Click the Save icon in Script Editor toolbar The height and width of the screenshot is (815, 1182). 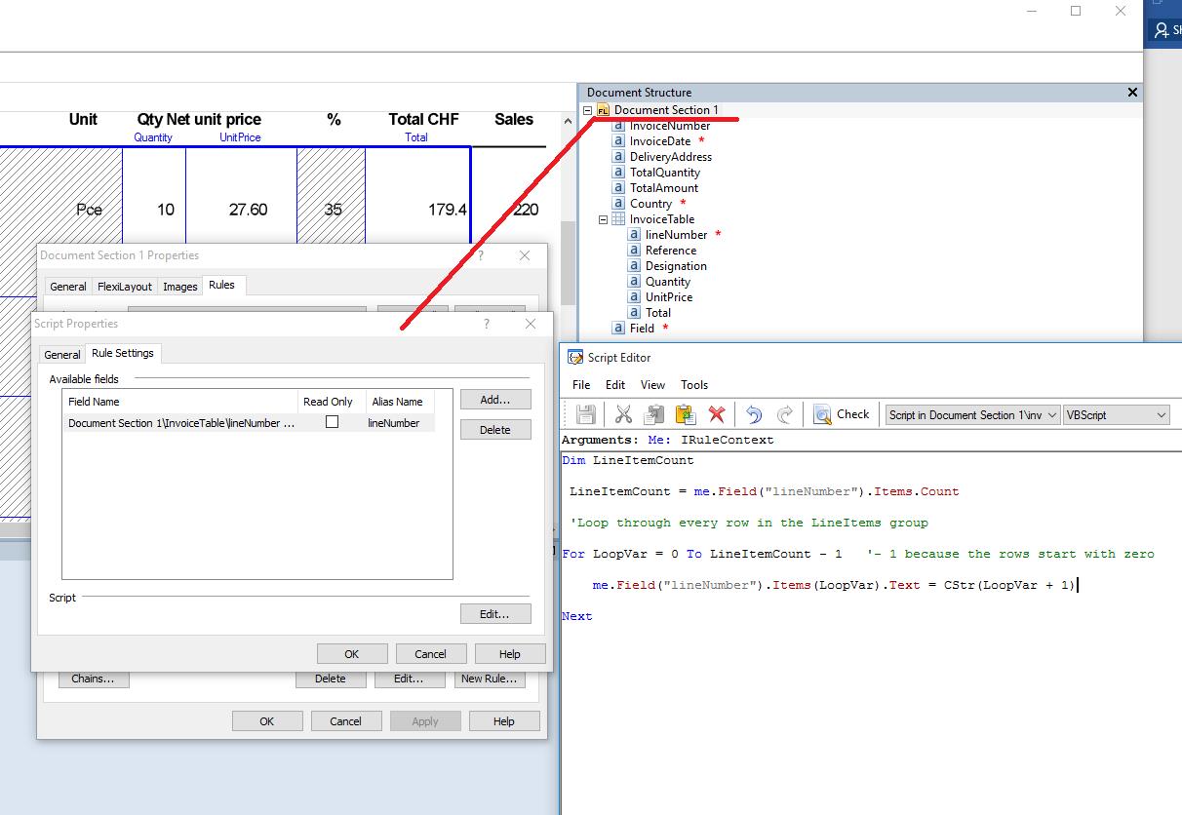(586, 414)
